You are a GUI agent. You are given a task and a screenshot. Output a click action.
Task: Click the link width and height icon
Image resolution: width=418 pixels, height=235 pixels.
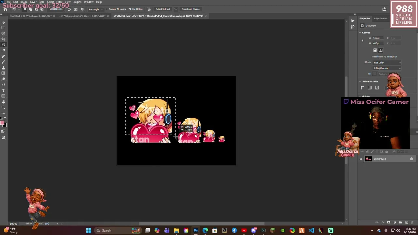click(x=362, y=40)
